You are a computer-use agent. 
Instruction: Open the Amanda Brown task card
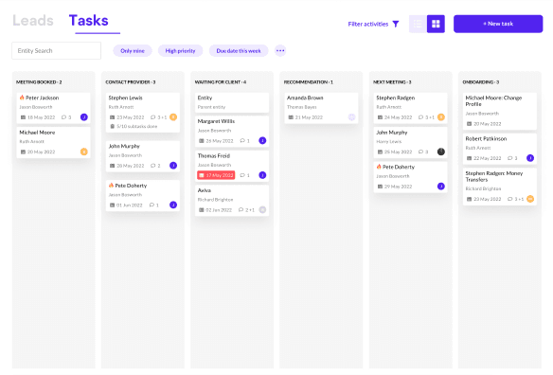click(321, 108)
